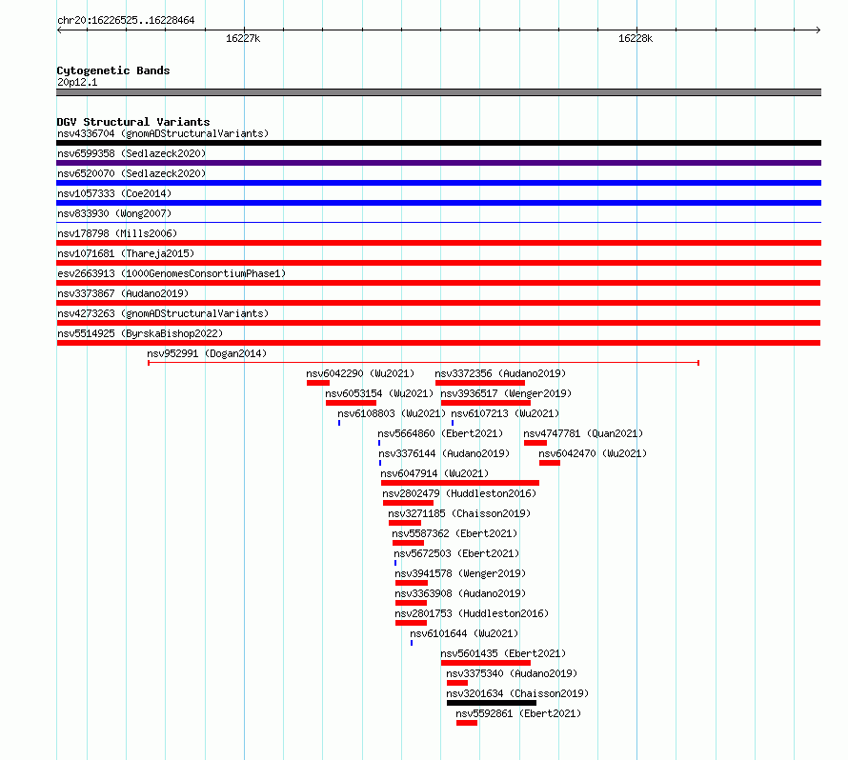The height and width of the screenshot is (760, 848).
Task: Select nsv833930 (Wong2007) label
Action: (x=114, y=213)
